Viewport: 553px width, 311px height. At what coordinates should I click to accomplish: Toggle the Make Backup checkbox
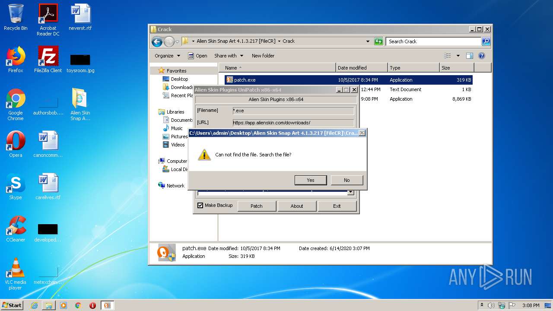200,206
